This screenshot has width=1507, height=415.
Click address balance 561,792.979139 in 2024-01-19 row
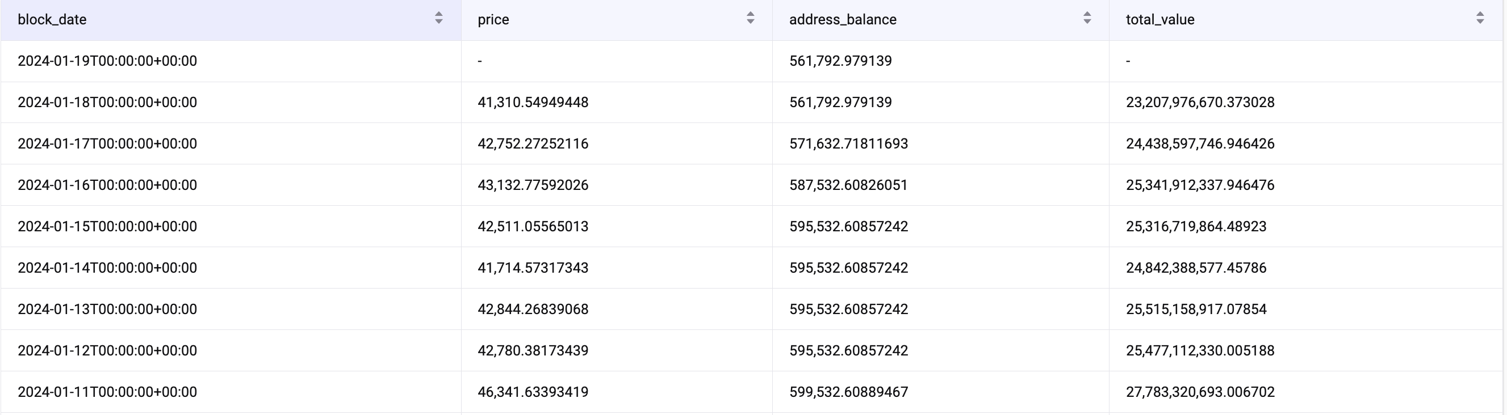pos(841,61)
